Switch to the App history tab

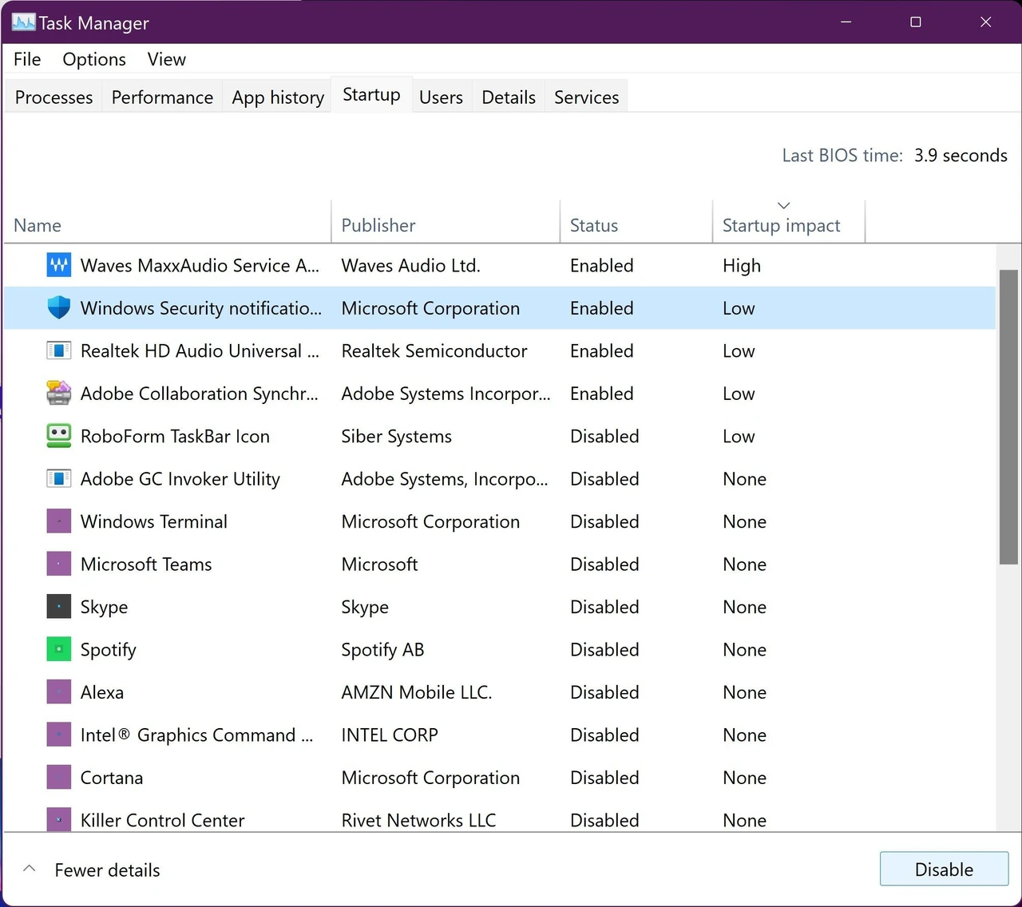click(278, 97)
